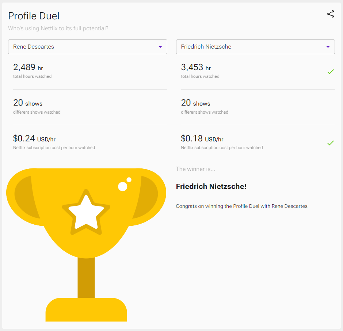
Task: Click the purple arrow in Friedrich Nietzsche selector
Action: pos(328,47)
